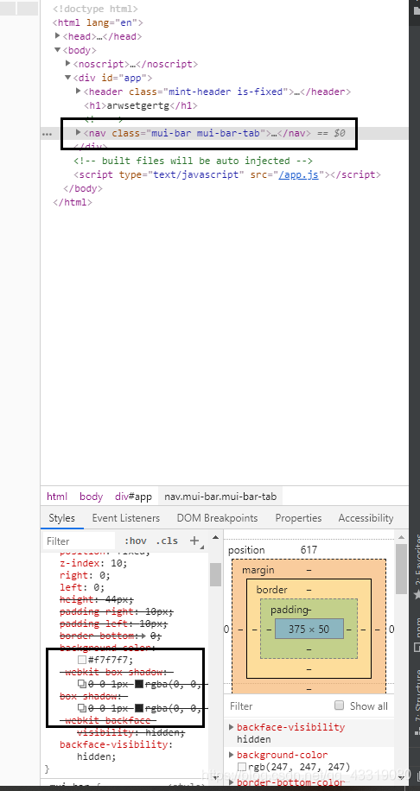The image size is (420, 791).
Task: Select the html lang="en" element row
Action: tap(98, 22)
